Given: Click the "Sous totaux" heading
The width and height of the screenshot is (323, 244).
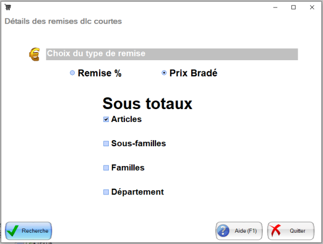Looking at the screenshot, I should point(147,103).
